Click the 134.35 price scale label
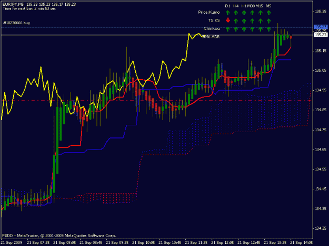The height and width of the screenshot is (246, 329). [321, 209]
